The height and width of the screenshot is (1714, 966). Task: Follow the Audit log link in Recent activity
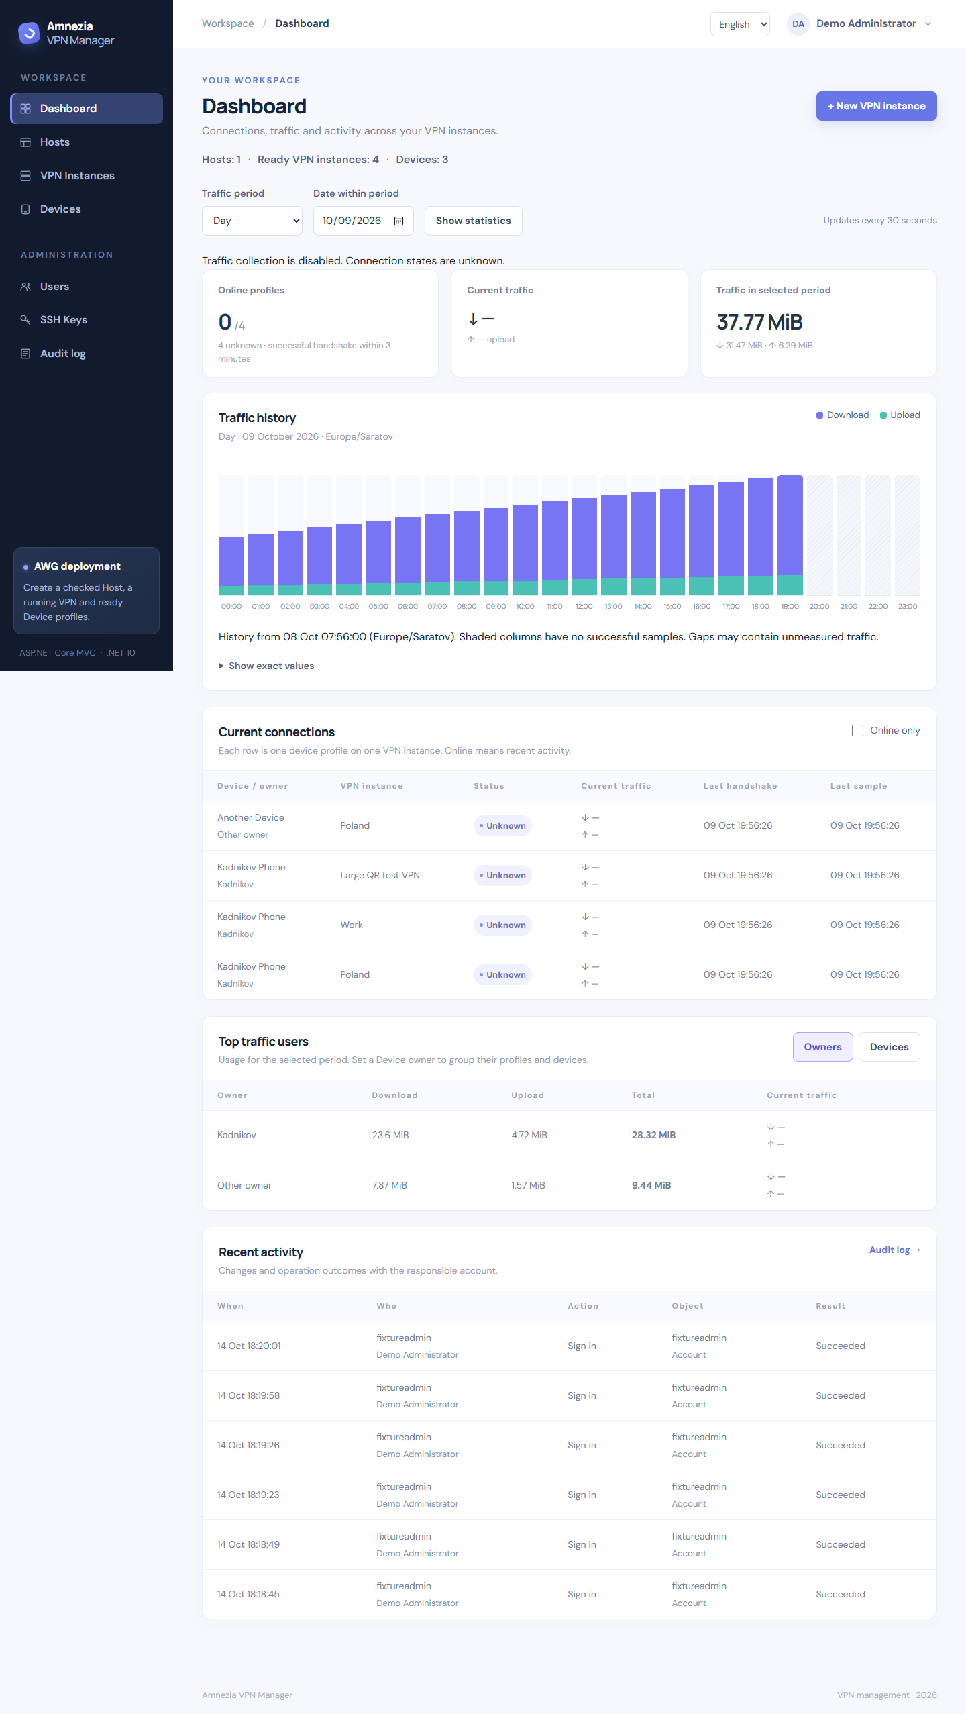(x=895, y=1250)
